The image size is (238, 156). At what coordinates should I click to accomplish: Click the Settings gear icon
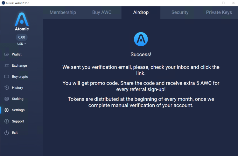pyautogui.click(x=6, y=110)
